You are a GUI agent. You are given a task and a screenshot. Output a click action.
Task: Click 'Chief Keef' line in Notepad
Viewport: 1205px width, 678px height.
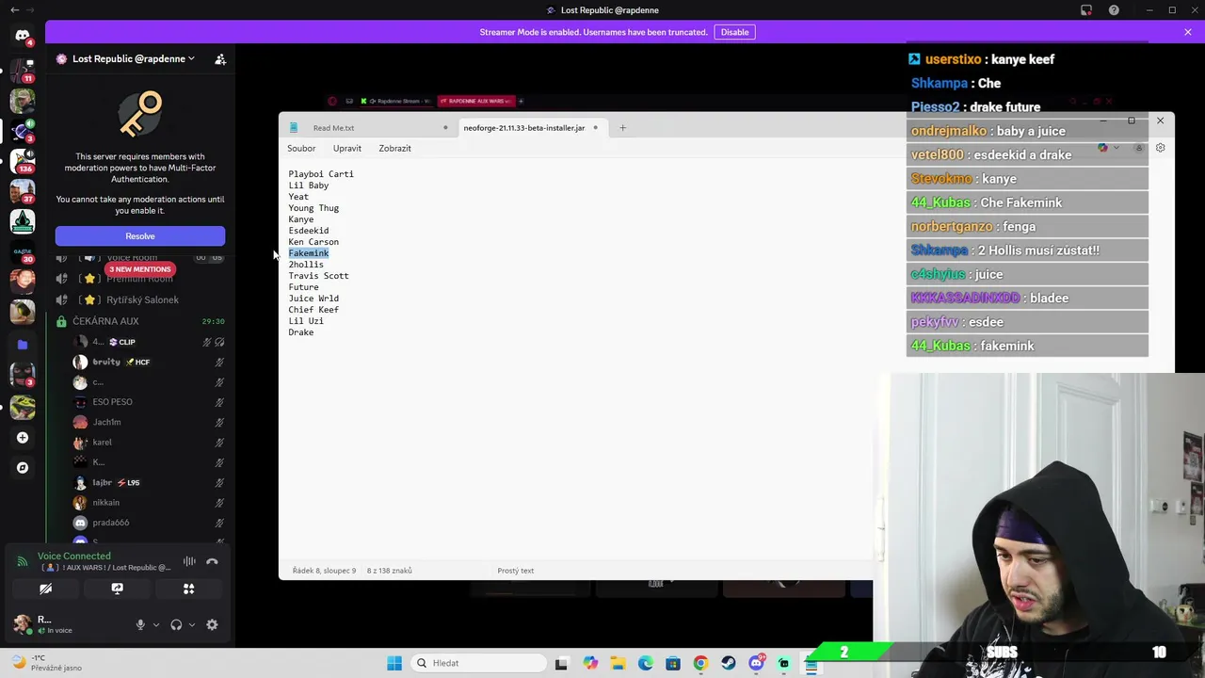point(313,310)
